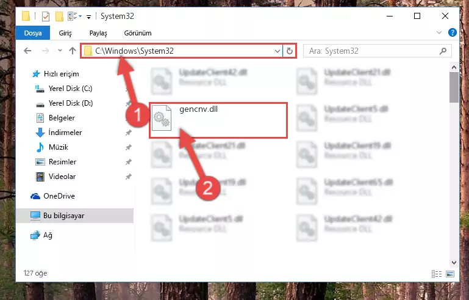The height and width of the screenshot is (300, 469).
Task: Open address bar history dropdown chevron
Action: (277, 51)
